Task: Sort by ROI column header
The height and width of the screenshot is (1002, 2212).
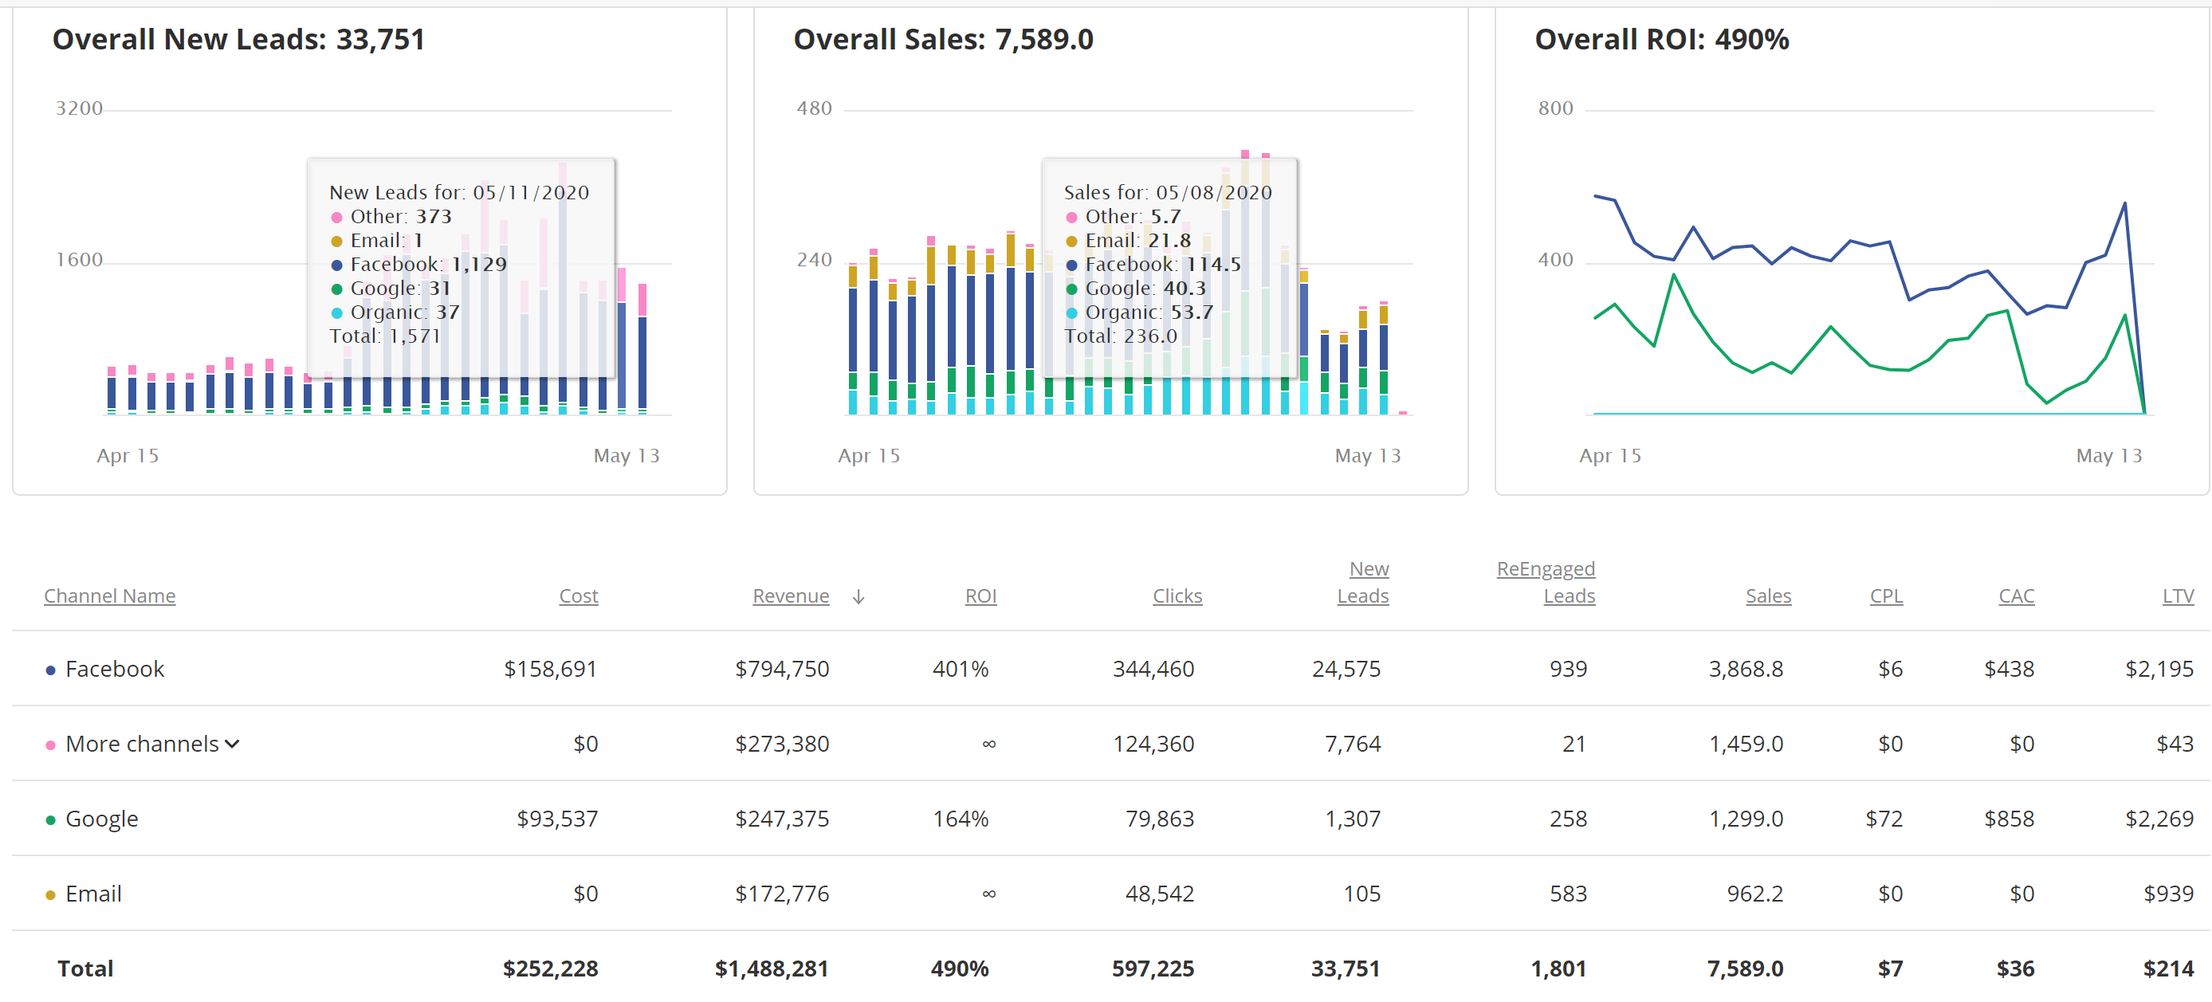Action: tap(980, 596)
